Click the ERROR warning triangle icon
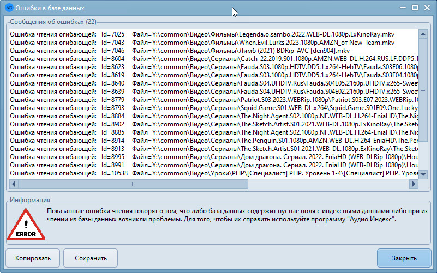 coord(26,225)
